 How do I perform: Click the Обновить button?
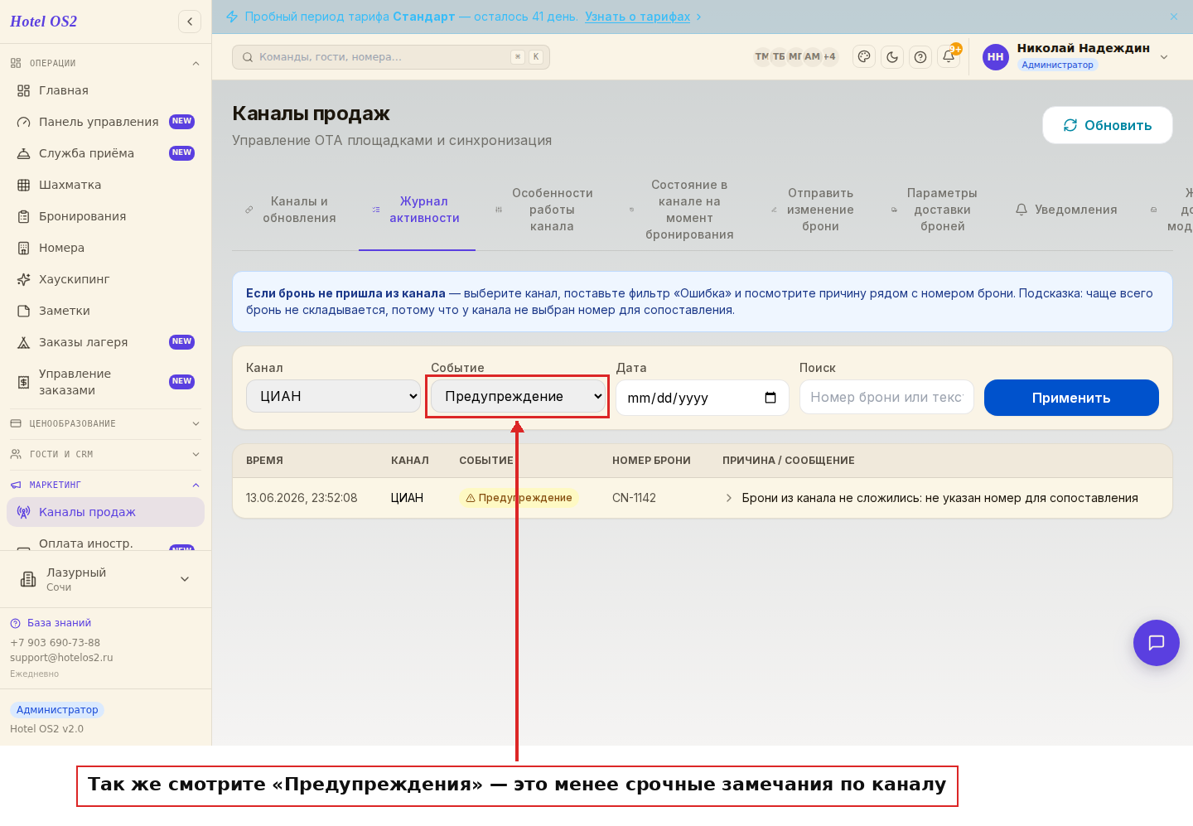pos(1108,125)
